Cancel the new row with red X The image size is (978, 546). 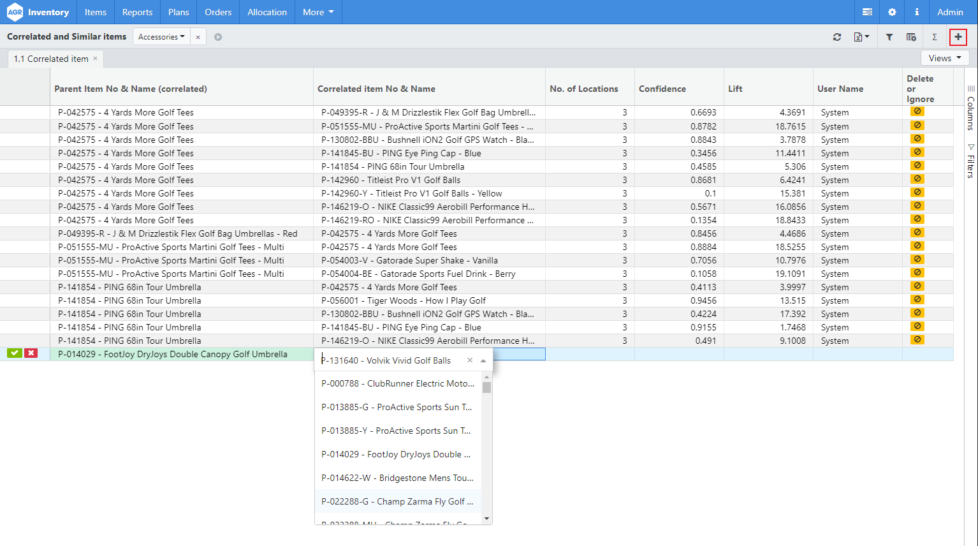(31, 352)
